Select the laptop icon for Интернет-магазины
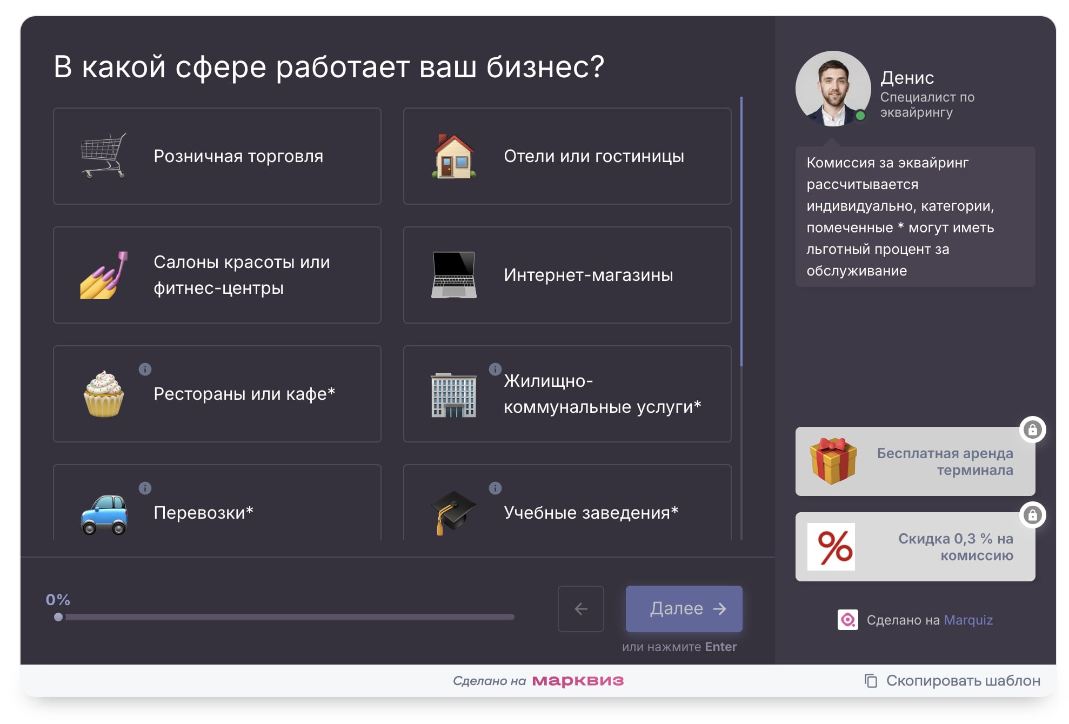Viewport: 1069px width, 724px height. point(454,275)
